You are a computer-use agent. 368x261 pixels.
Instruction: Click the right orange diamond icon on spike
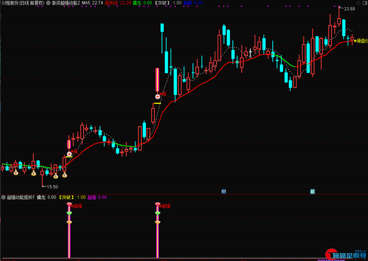point(157,222)
